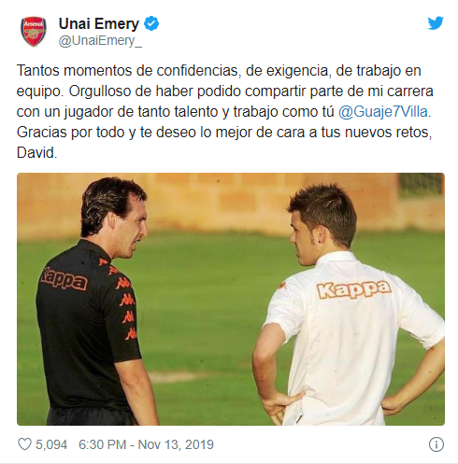Click the tweet text beginning 'Tantos momentos'
Screen dimensions: 458x464
224,111
